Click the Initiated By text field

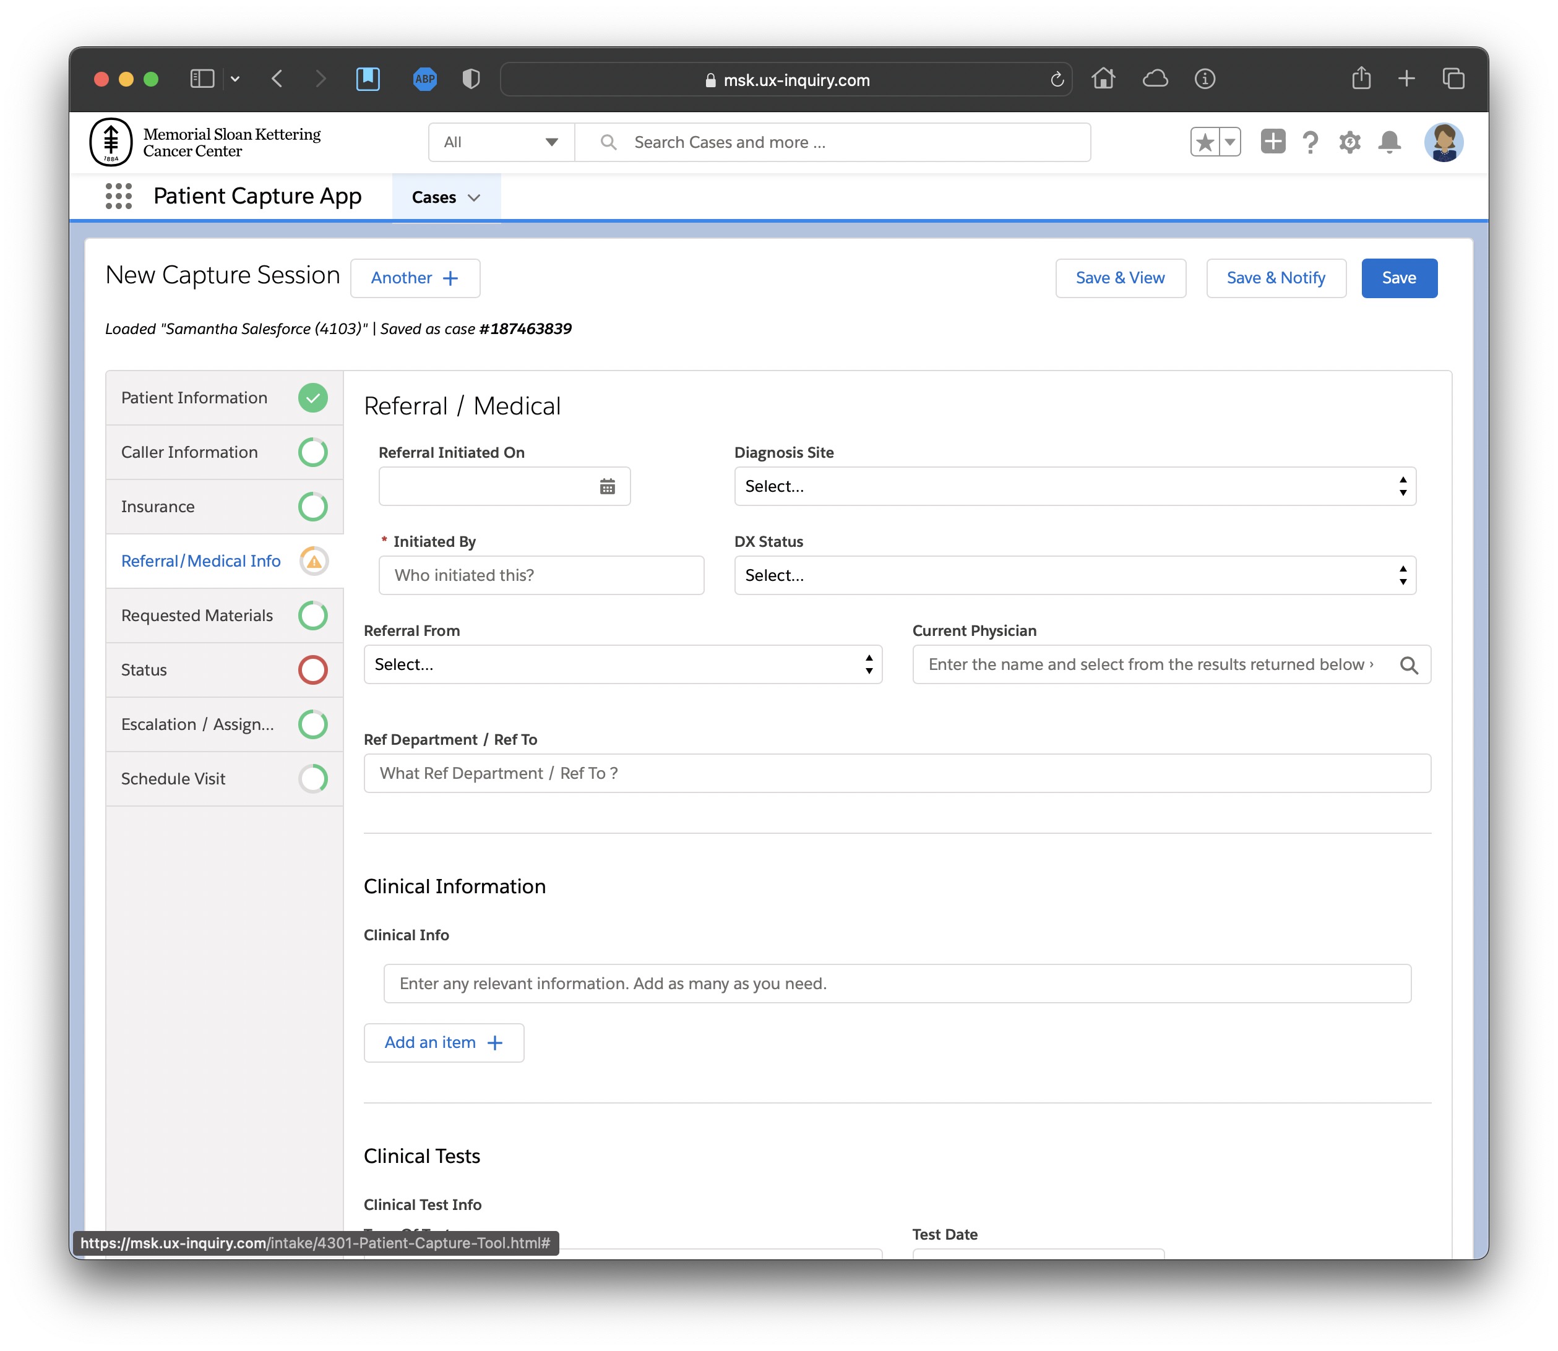(x=541, y=575)
